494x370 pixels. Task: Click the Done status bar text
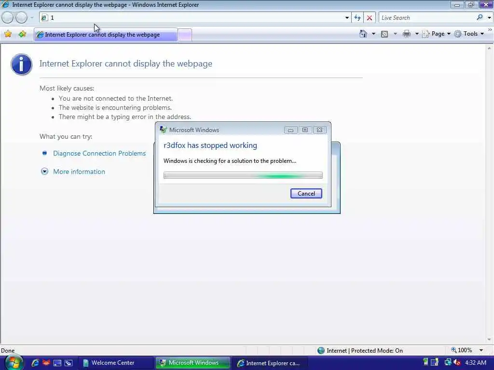pos(8,351)
